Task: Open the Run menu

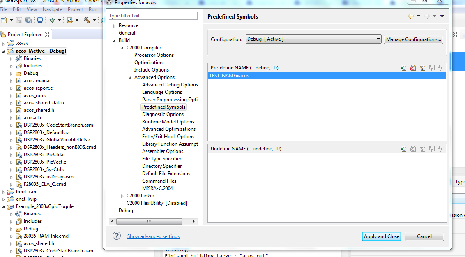Action: coord(93,9)
